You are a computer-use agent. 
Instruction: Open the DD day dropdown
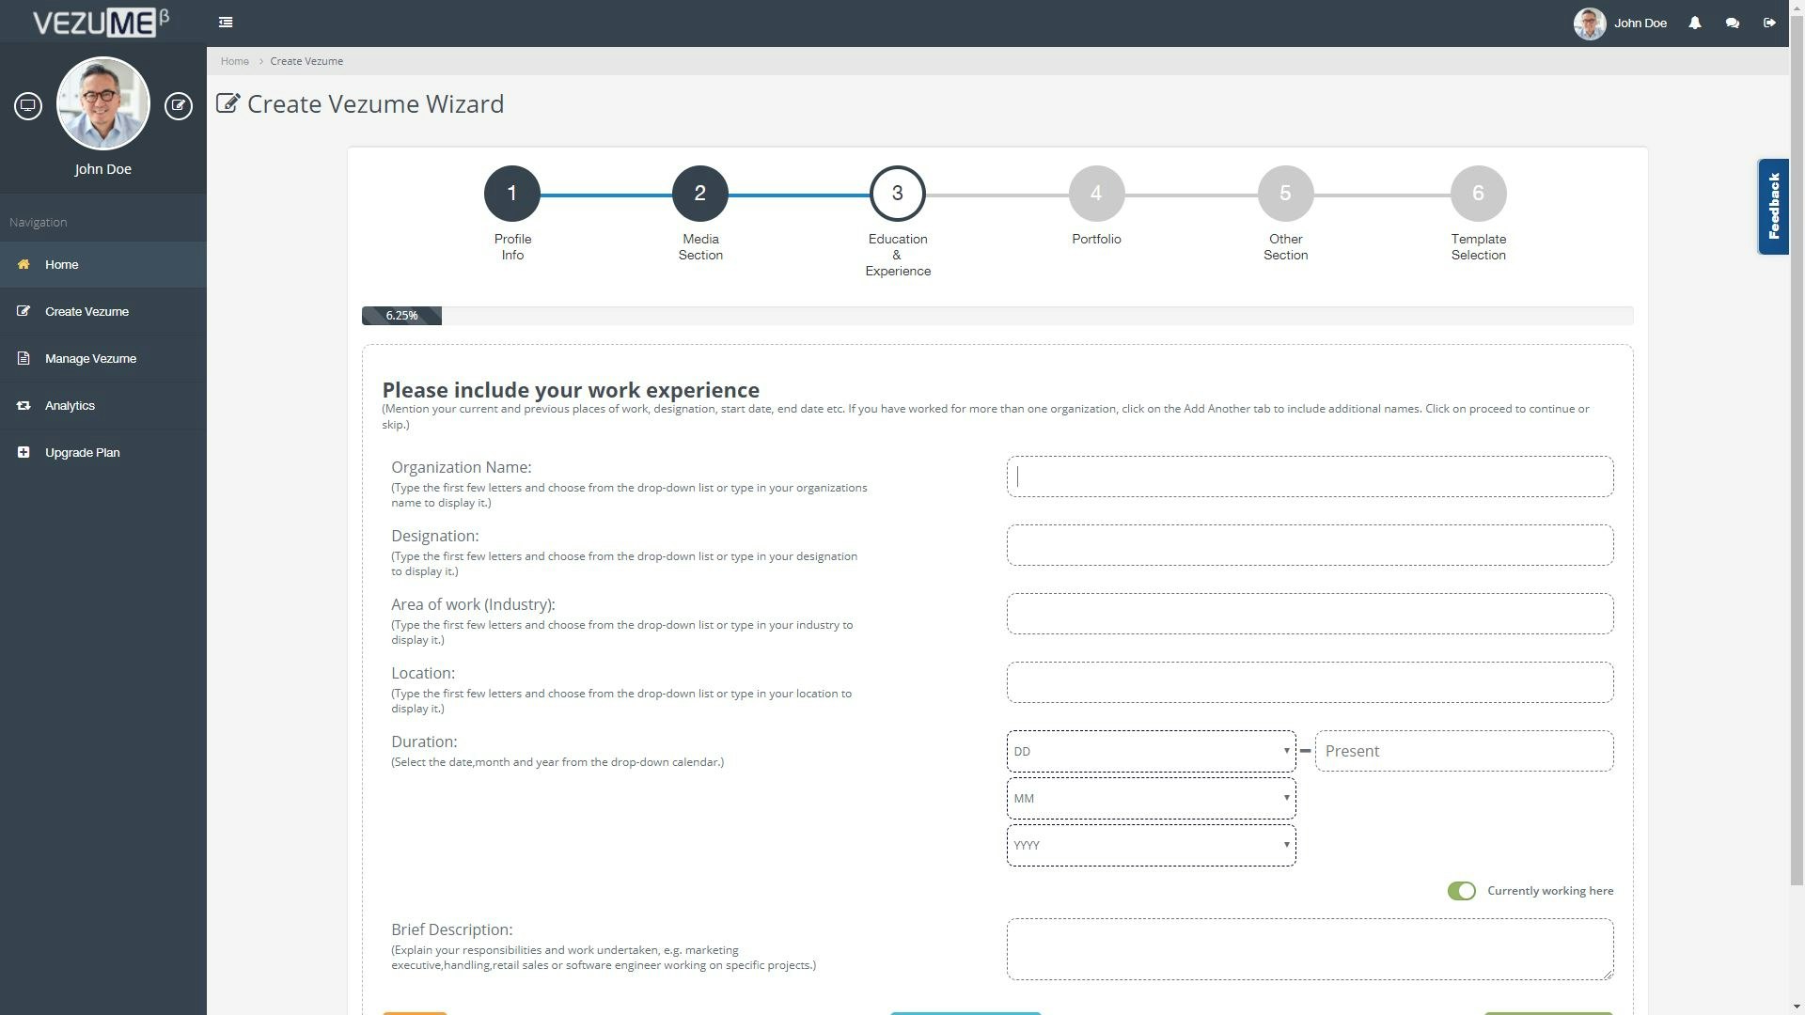tap(1151, 751)
